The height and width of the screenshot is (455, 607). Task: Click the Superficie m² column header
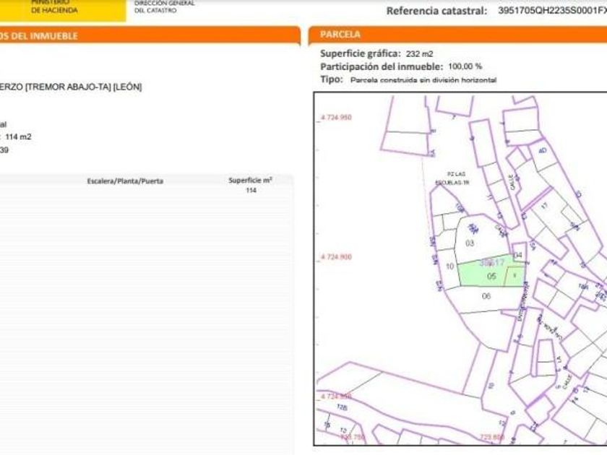[250, 180]
